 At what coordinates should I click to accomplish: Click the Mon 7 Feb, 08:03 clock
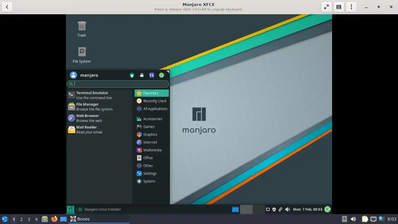308,209
